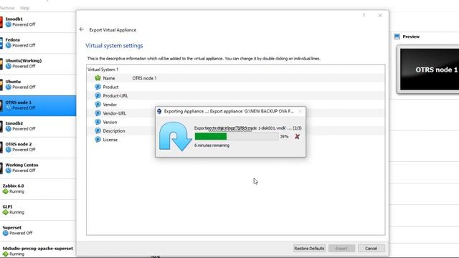This screenshot has height=258, width=459.
Task: Click the Version label
Action: pyautogui.click(x=110, y=122)
